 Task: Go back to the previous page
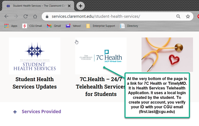pyautogui.click(x=6, y=16)
